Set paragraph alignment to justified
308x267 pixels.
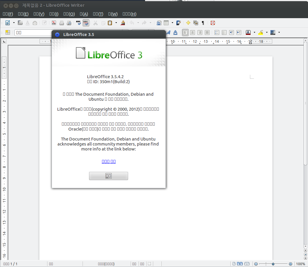click(x=207, y=32)
